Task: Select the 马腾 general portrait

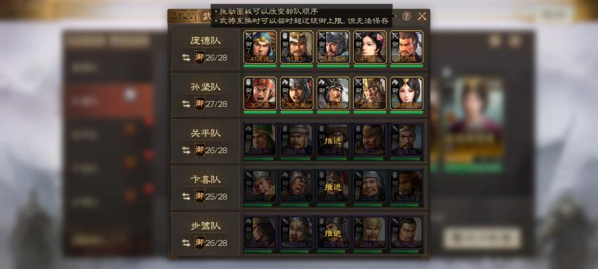Action: tap(333, 94)
